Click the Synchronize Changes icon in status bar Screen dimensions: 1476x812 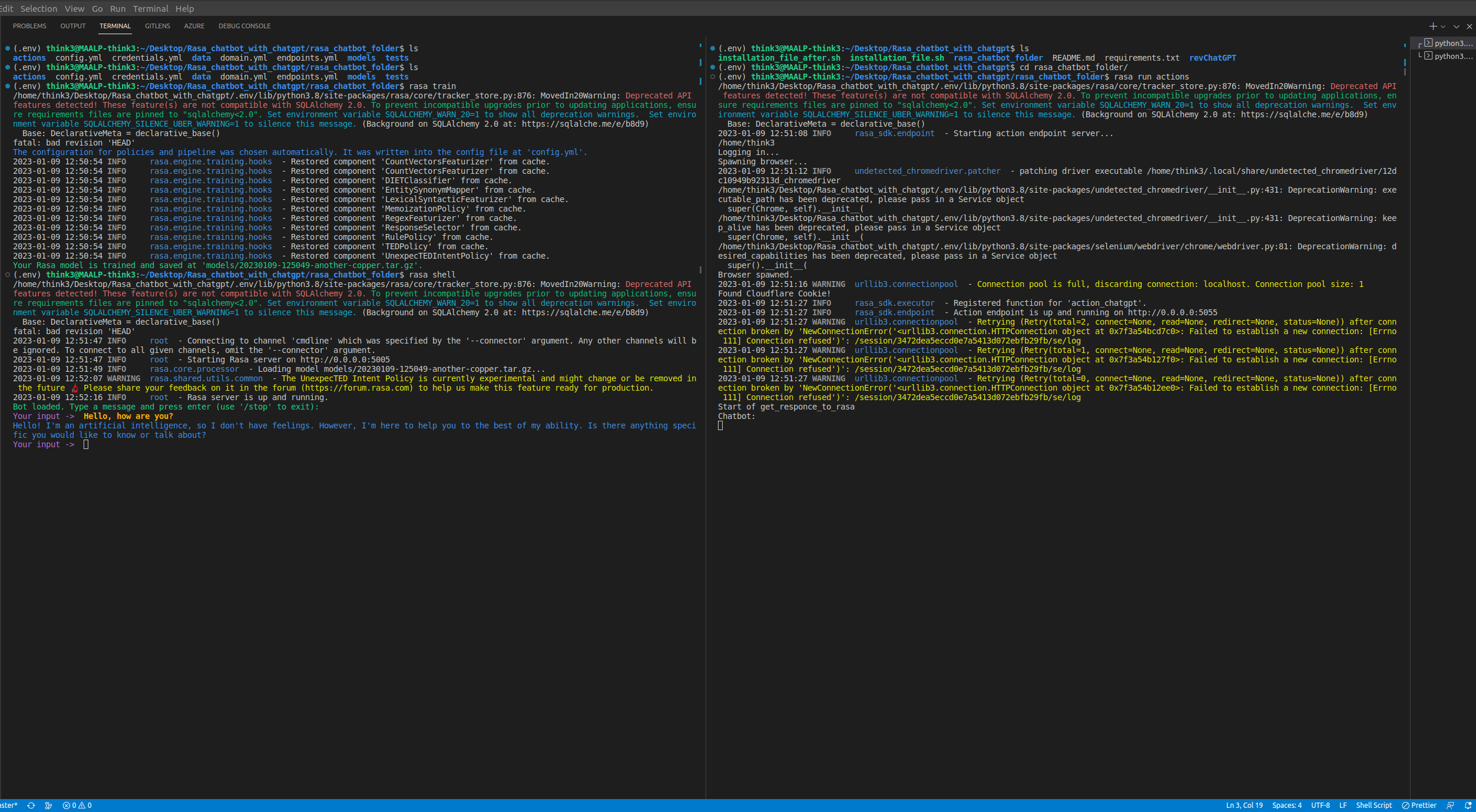tap(31, 806)
